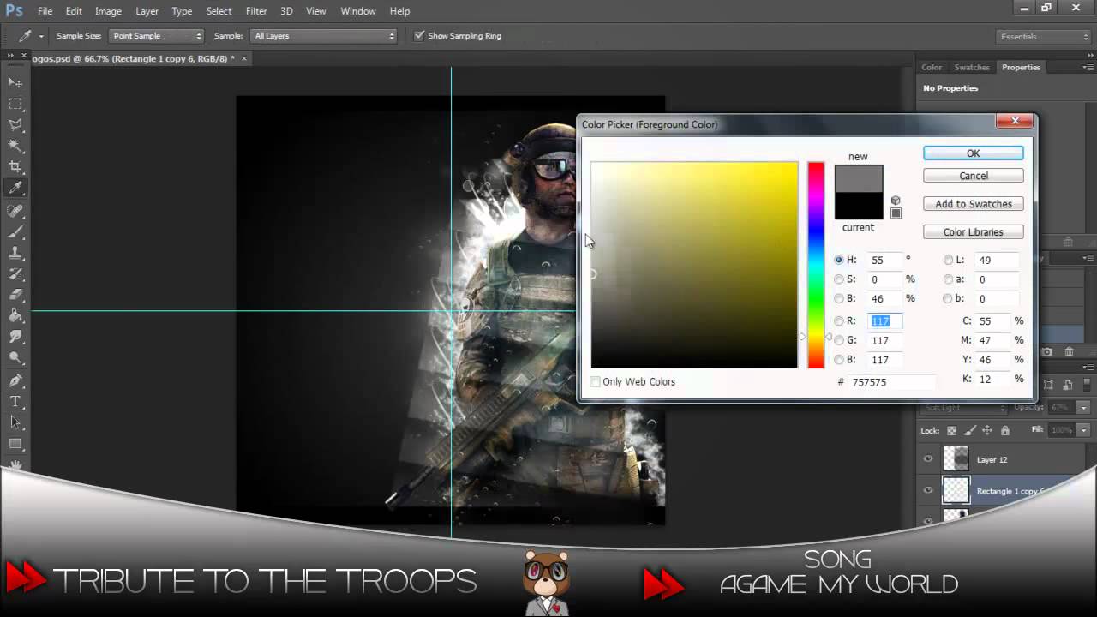Select the Horizontal Type tool

[x=15, y=401]
